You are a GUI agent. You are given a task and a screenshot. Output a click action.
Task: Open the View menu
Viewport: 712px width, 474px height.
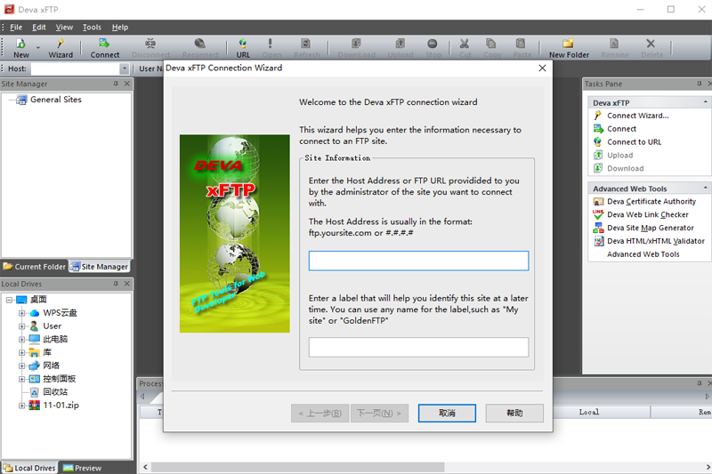64,28
